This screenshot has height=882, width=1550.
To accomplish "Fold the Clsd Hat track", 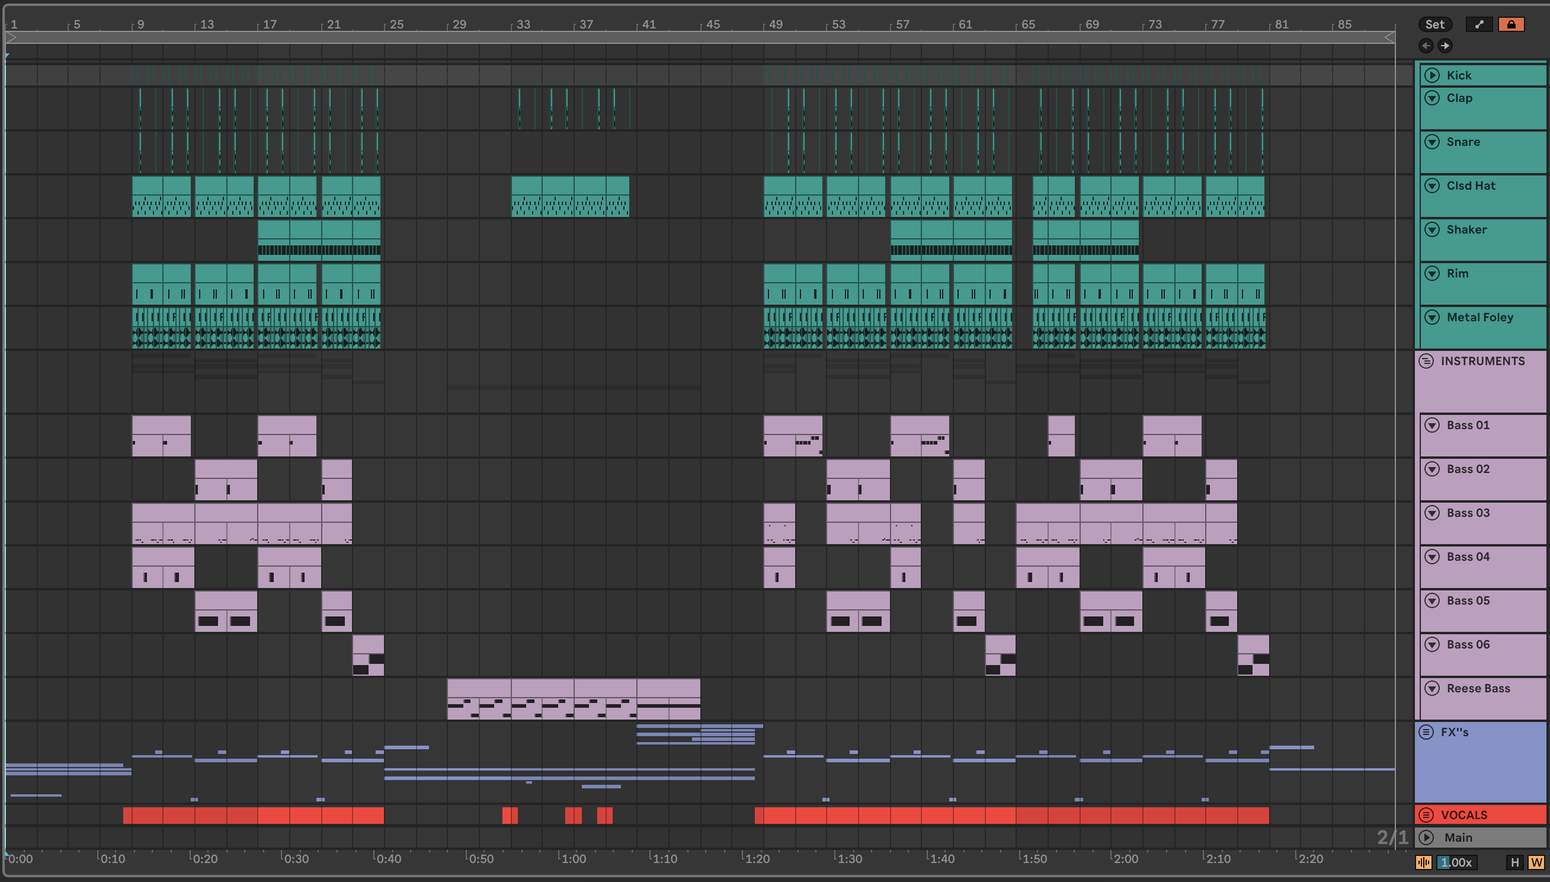I will point(1432,186).
